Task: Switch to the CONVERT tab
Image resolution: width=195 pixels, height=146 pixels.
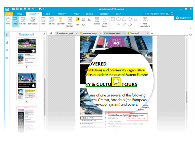Action: tap(62, 14)
